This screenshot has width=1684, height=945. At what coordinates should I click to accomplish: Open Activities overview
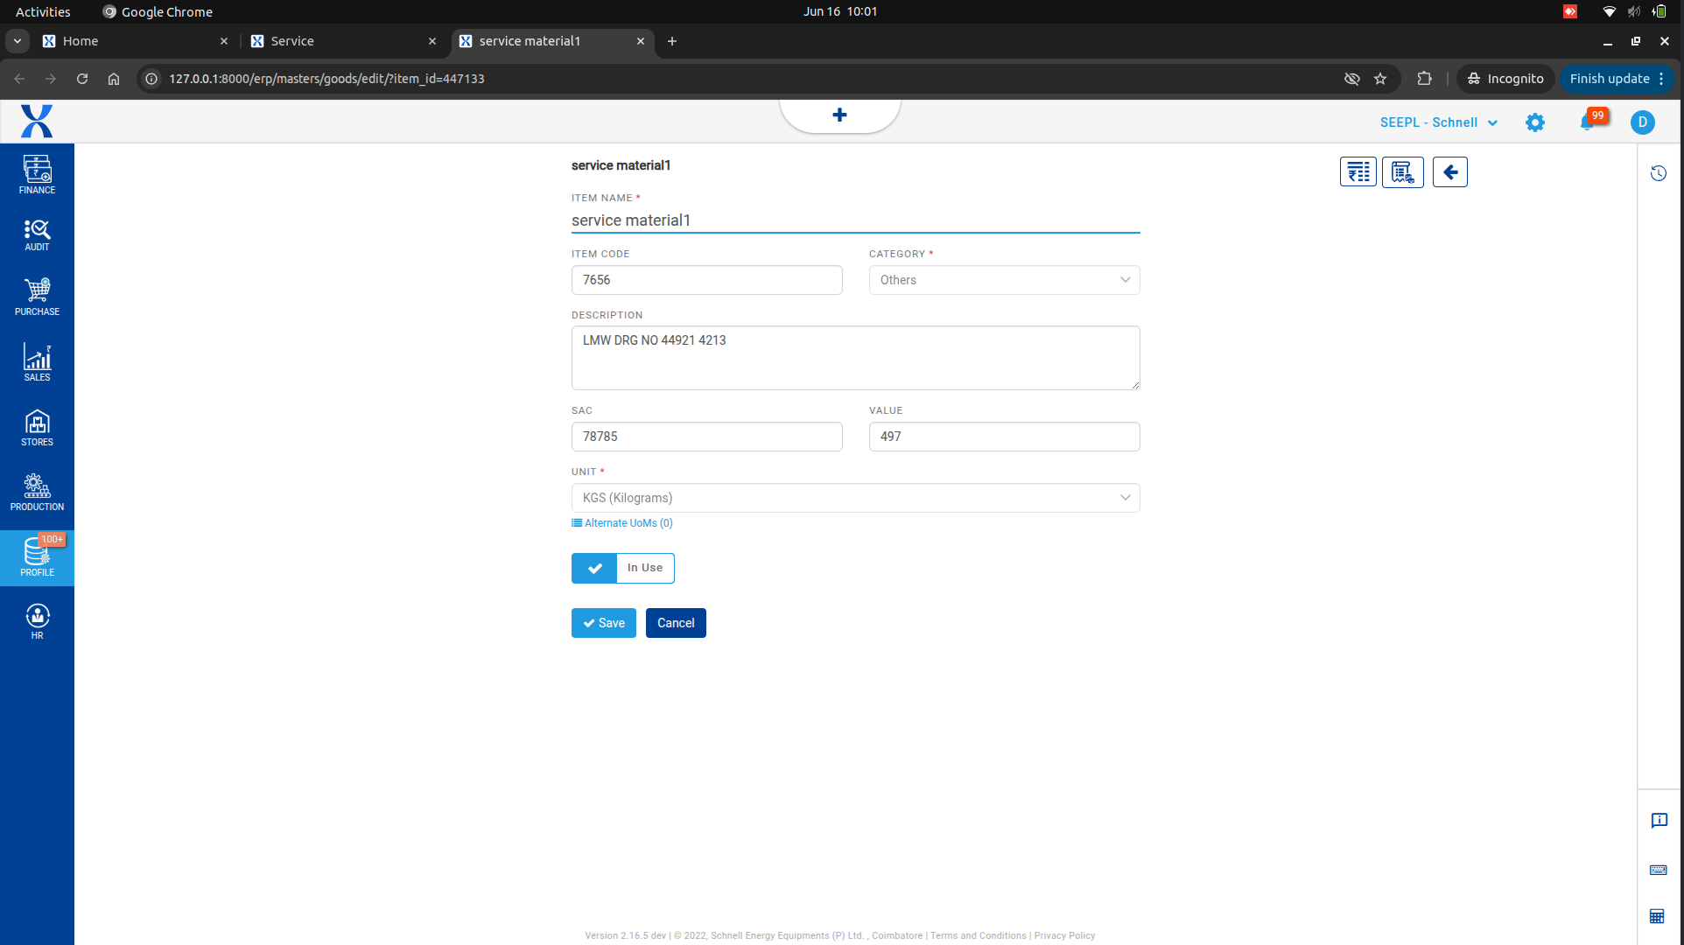click(x=43, y=11)
